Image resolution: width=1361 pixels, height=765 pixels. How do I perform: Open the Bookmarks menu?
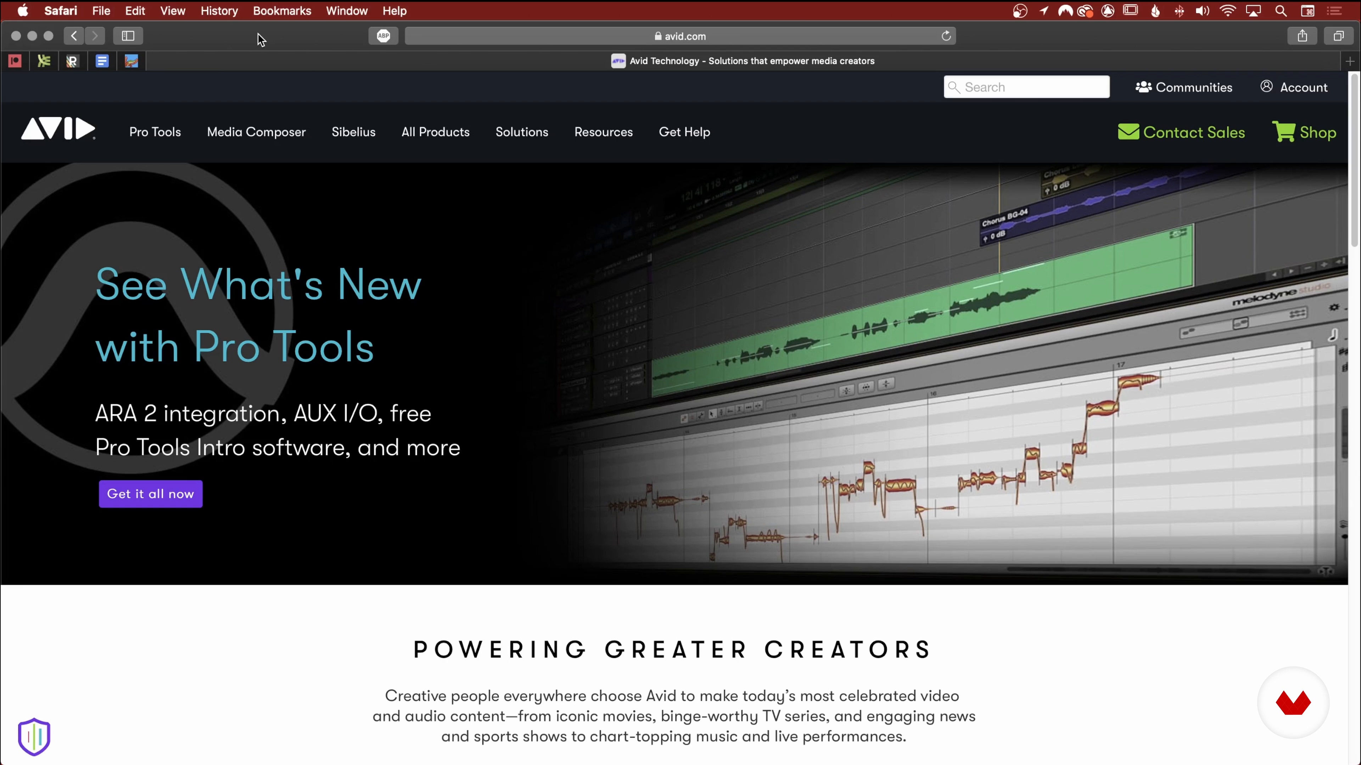tap(282, 11)
